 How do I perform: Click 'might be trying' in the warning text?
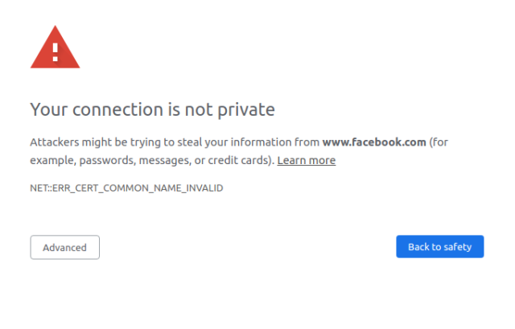118,142
